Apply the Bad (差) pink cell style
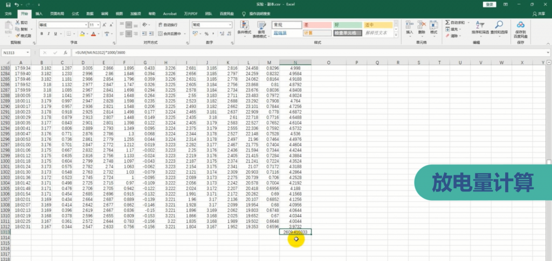Image resolution: width=552 pixels, height=261 pixels. coord(317,25)
